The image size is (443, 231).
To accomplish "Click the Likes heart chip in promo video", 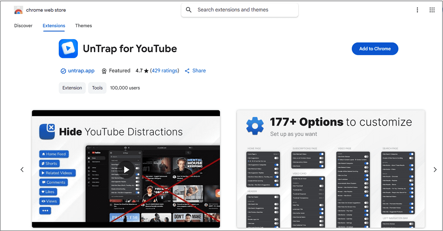I will pyautogui.click(x=48, y=192).
